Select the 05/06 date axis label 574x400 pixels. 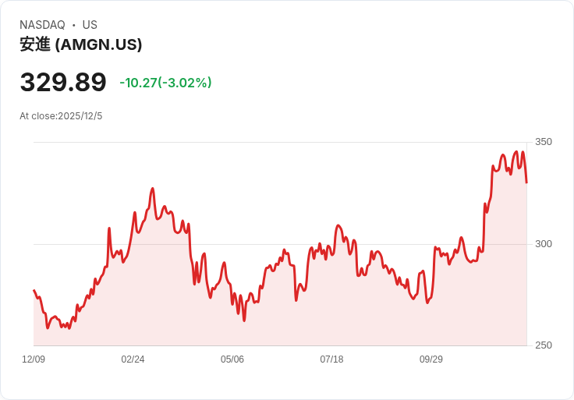point(232,359)
